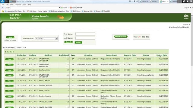Open the Favorites star icon

(x=188, y=1)
